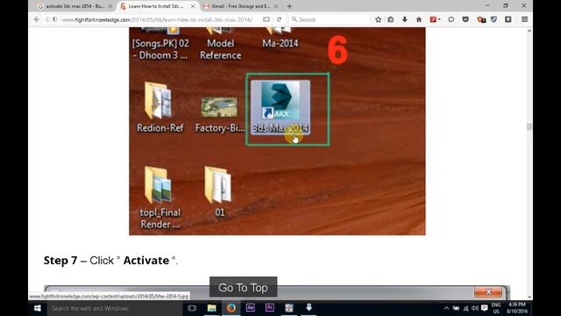
Task: Click the extension icon with badge
Action: tap(481, 19)
